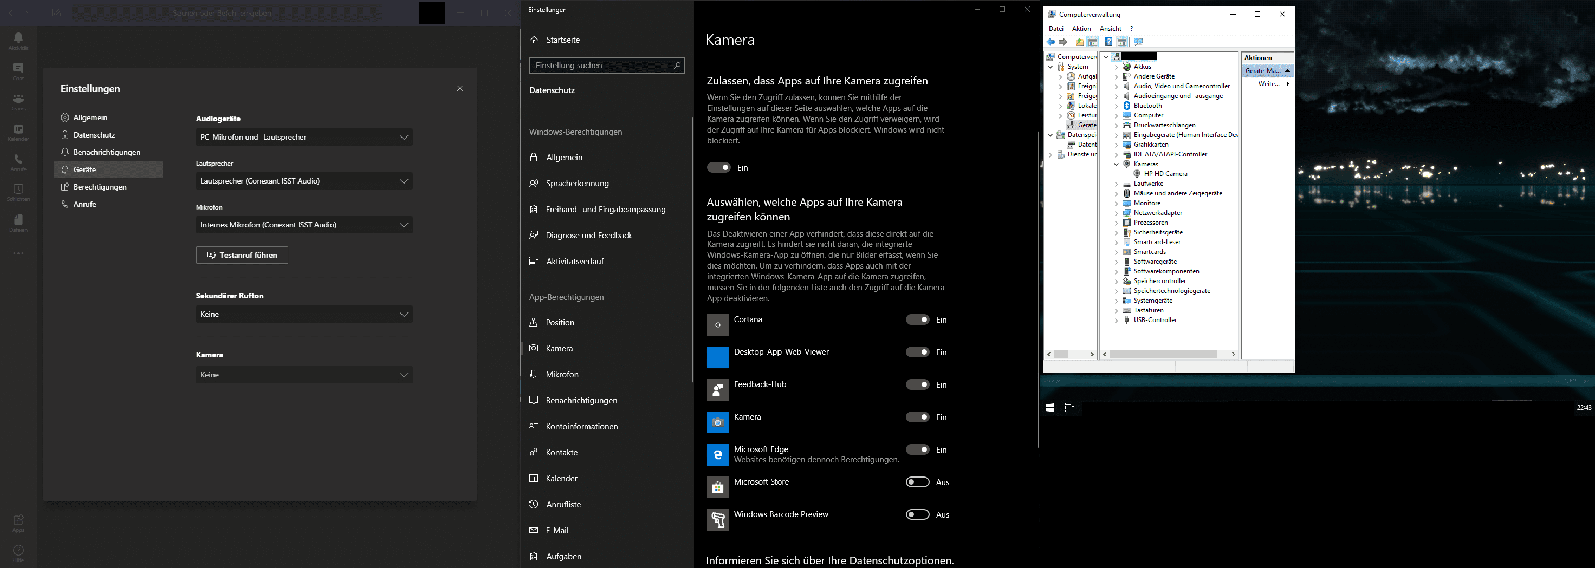Open the Audiogeräte dropdown

304,138
